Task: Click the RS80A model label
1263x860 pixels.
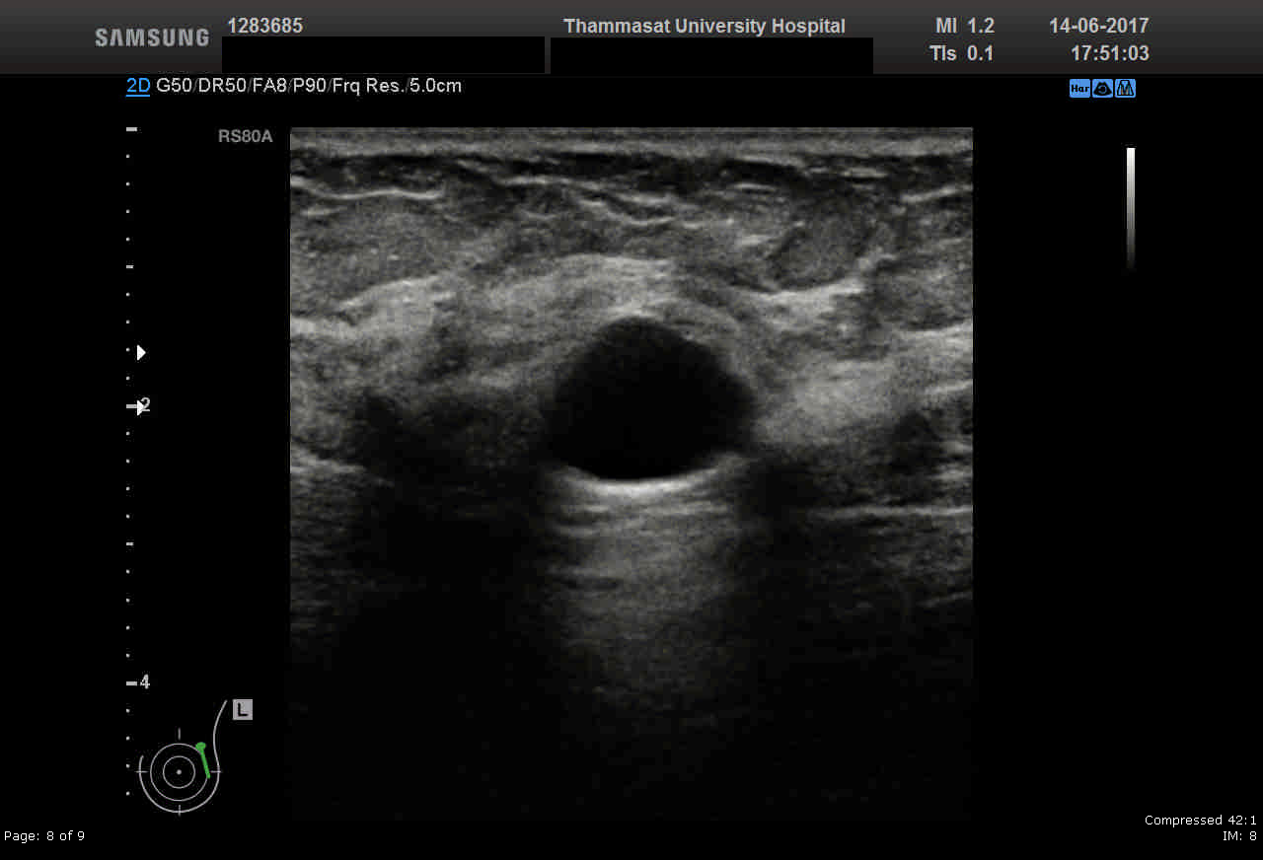Action: coord(245,137)
